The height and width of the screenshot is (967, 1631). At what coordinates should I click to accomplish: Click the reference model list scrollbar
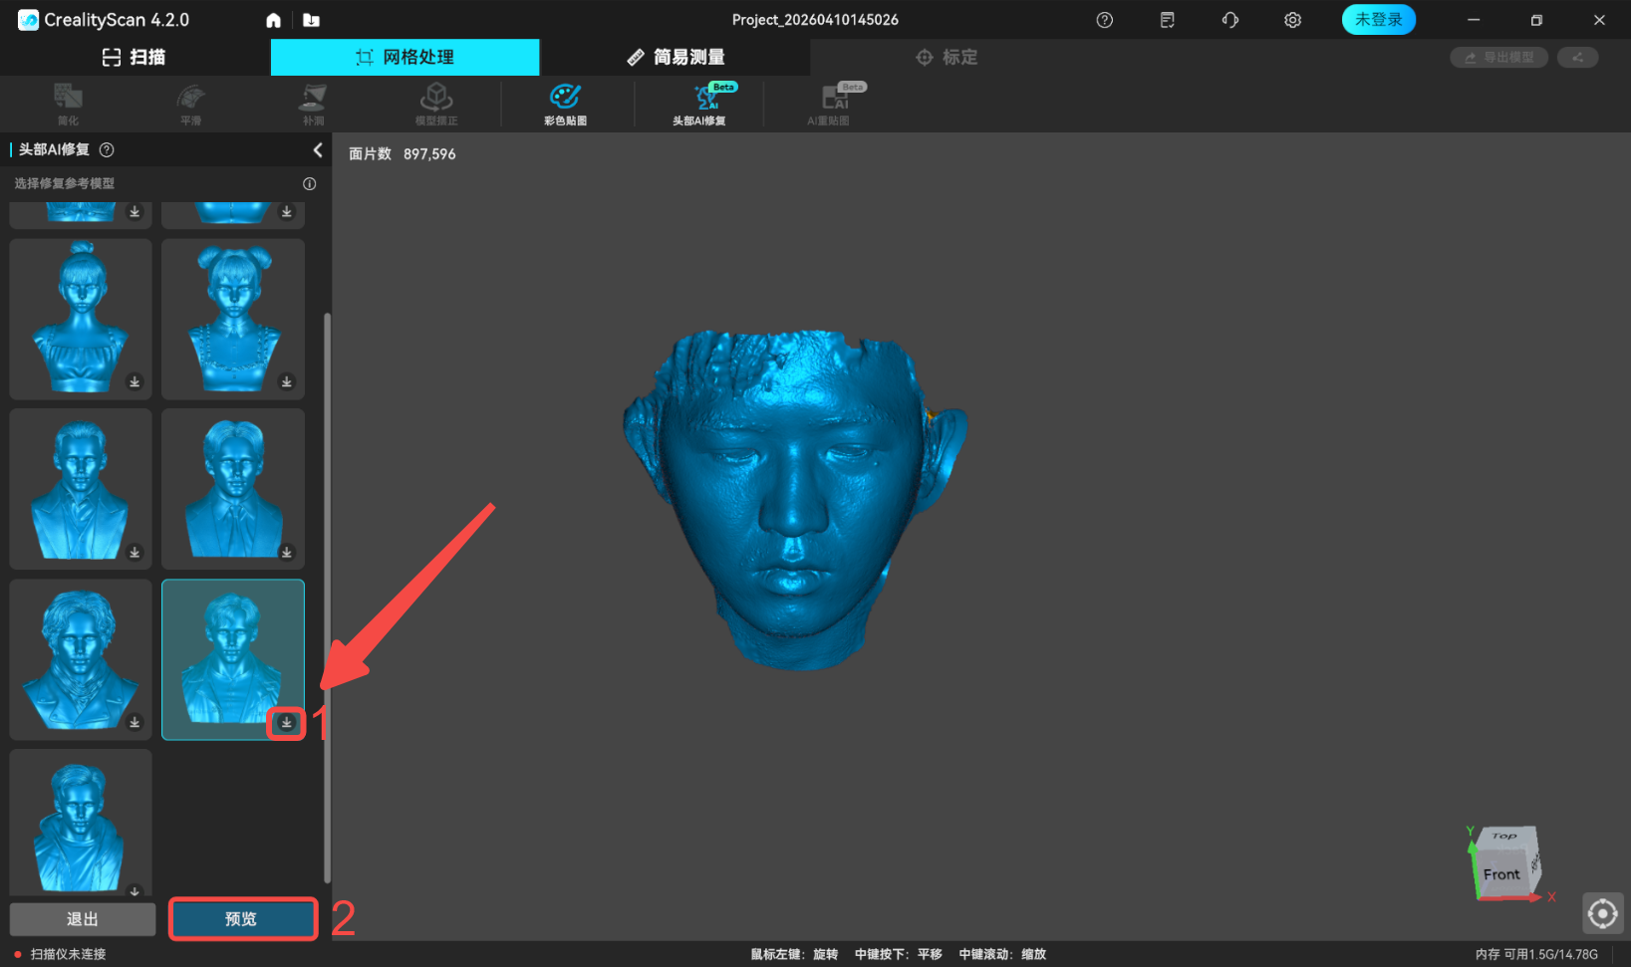(327, 598)
